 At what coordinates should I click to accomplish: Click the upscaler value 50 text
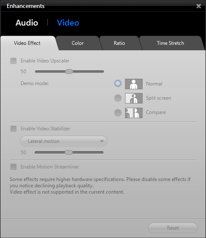click(23, 72)
